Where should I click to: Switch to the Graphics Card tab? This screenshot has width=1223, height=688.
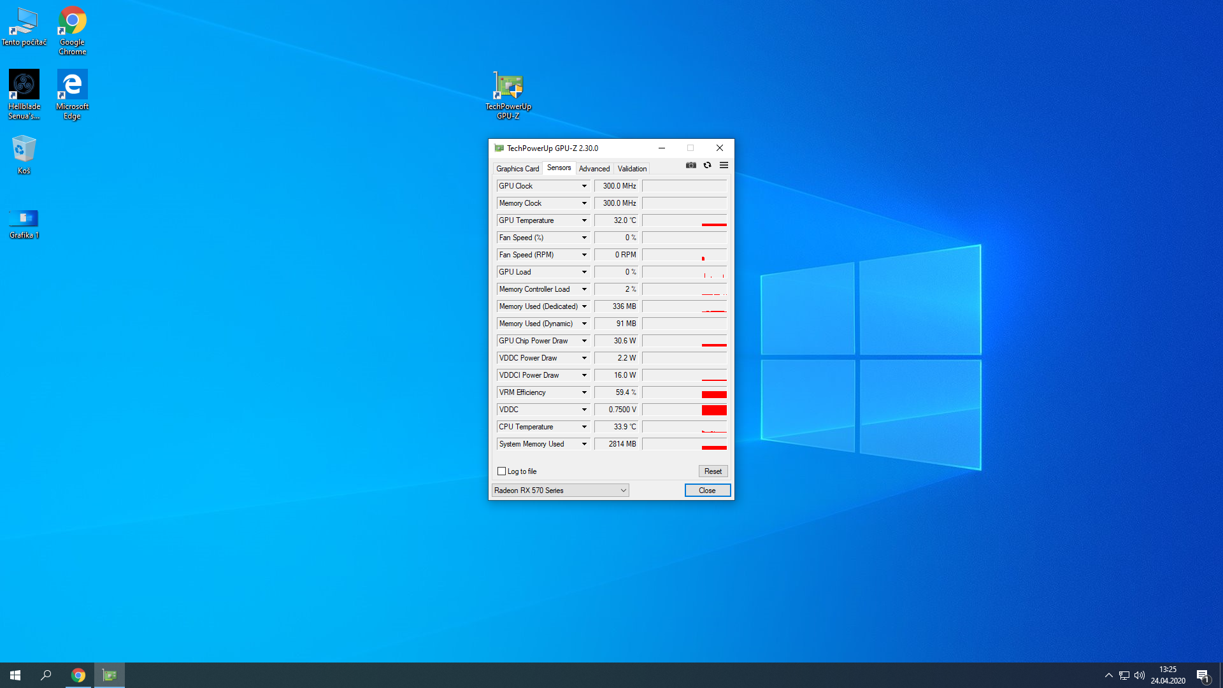[517, 169]
